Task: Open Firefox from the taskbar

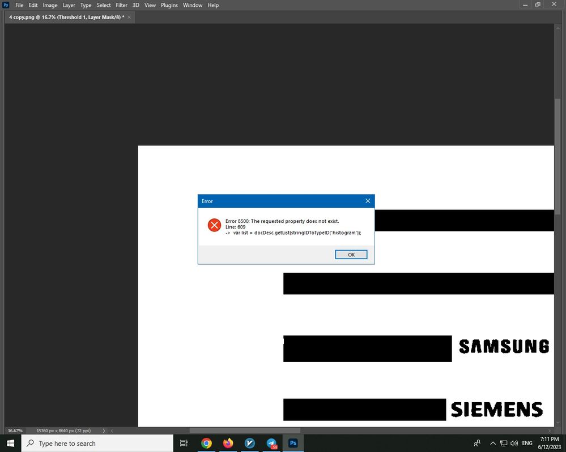Action: (228, 444)
